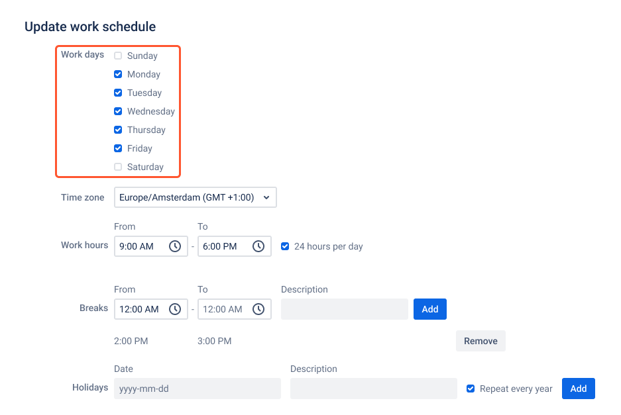Open the clock picker for work hours end time

point(258,246)
